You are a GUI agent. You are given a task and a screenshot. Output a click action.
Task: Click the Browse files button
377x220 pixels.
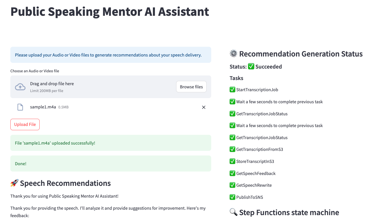point(191,86)
